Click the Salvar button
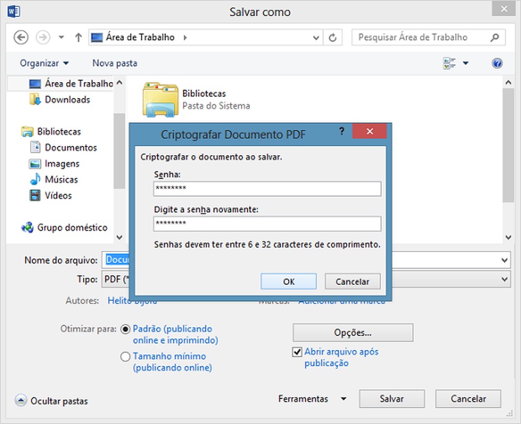The image size is (521, 424). click(x=392, y=399)
